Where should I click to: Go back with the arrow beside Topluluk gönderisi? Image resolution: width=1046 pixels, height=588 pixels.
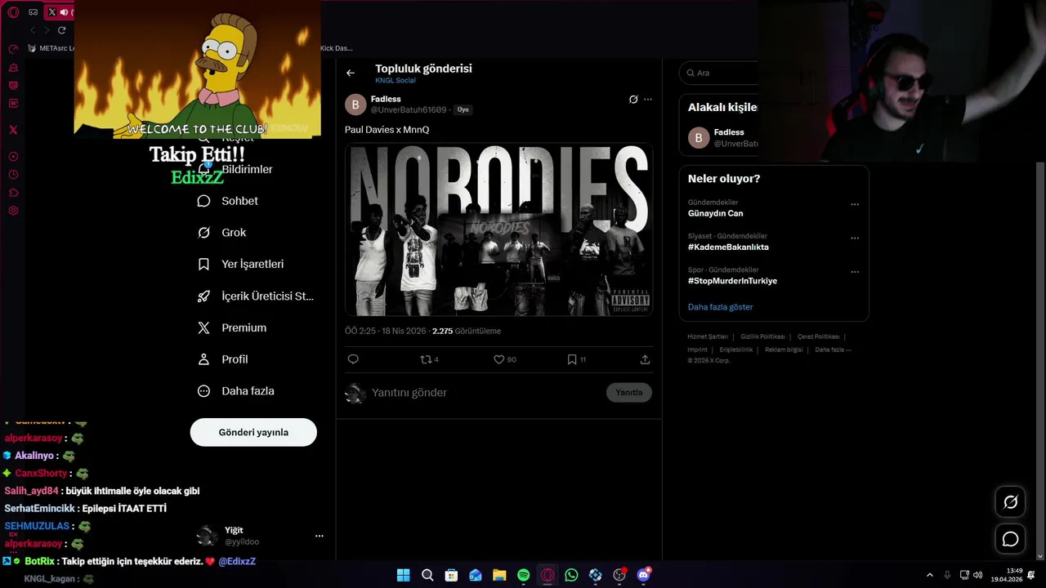(x=351, y=73)
